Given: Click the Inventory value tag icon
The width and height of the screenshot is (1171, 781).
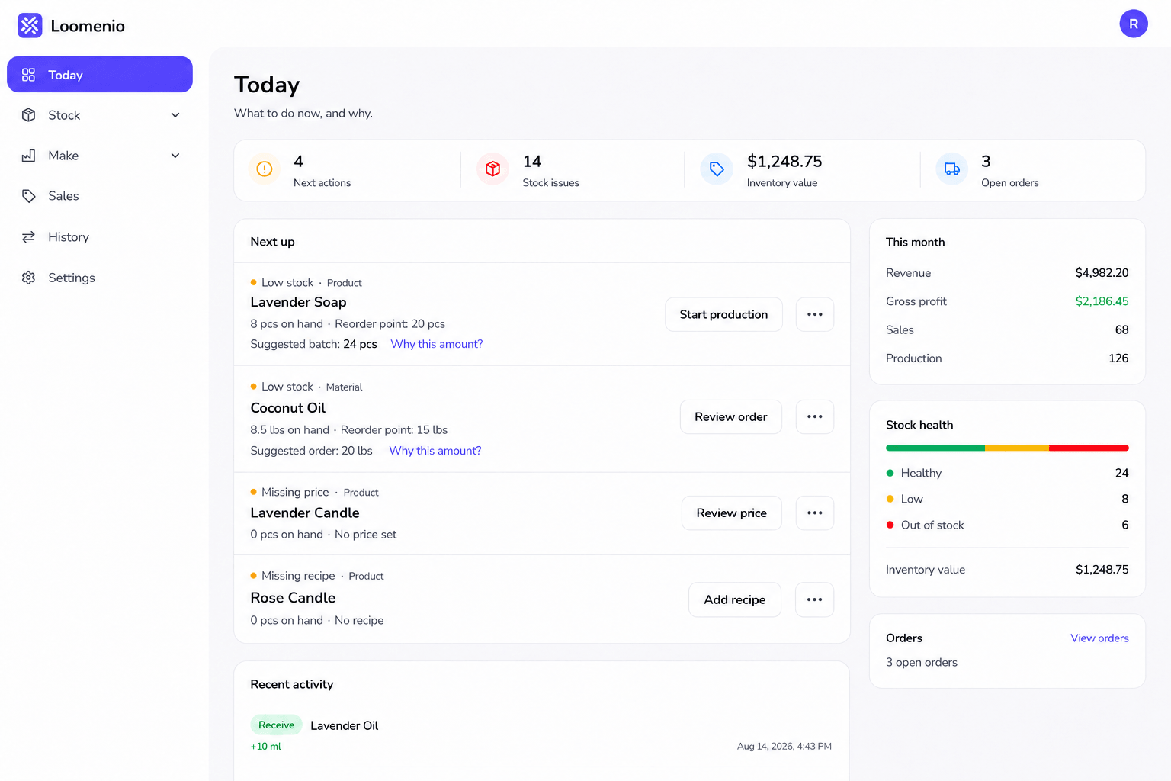Looking at the screenshot, I should click(x=717, y=169).
